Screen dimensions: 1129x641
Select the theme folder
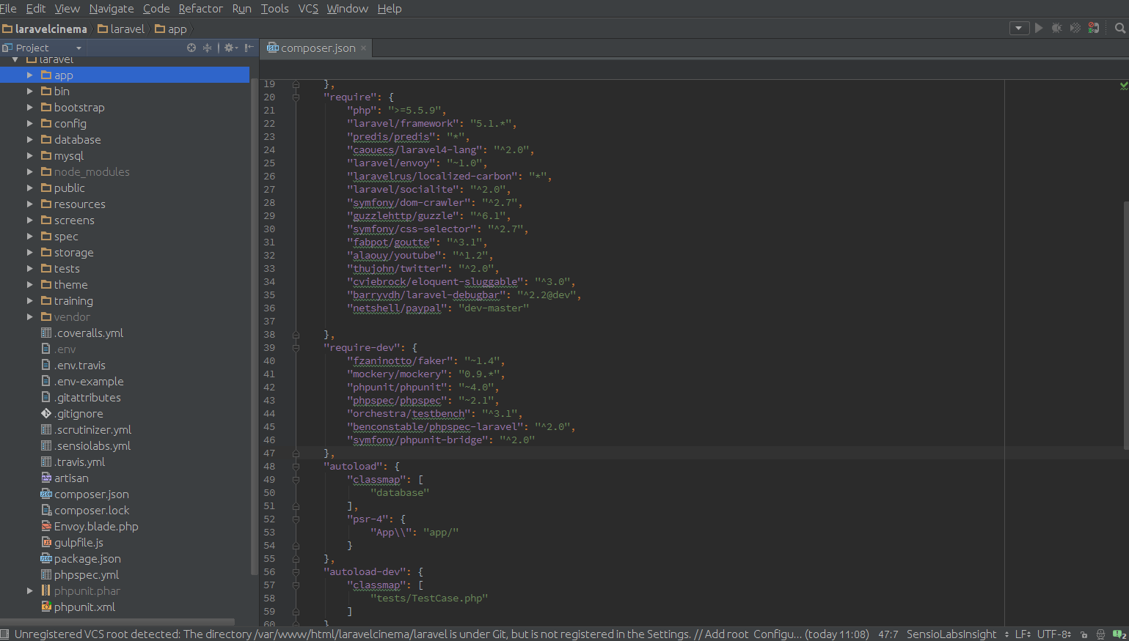click(x=64, y=285)
